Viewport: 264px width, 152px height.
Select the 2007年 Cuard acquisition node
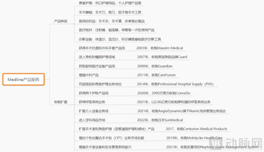[162, 57]
